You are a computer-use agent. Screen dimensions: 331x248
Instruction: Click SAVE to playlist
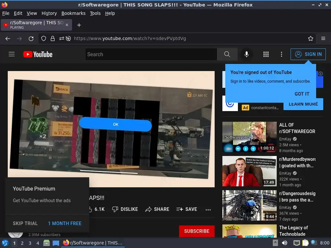[187, 209]
